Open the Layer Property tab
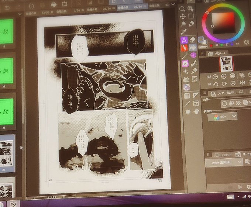 click(x=222, y=93)
